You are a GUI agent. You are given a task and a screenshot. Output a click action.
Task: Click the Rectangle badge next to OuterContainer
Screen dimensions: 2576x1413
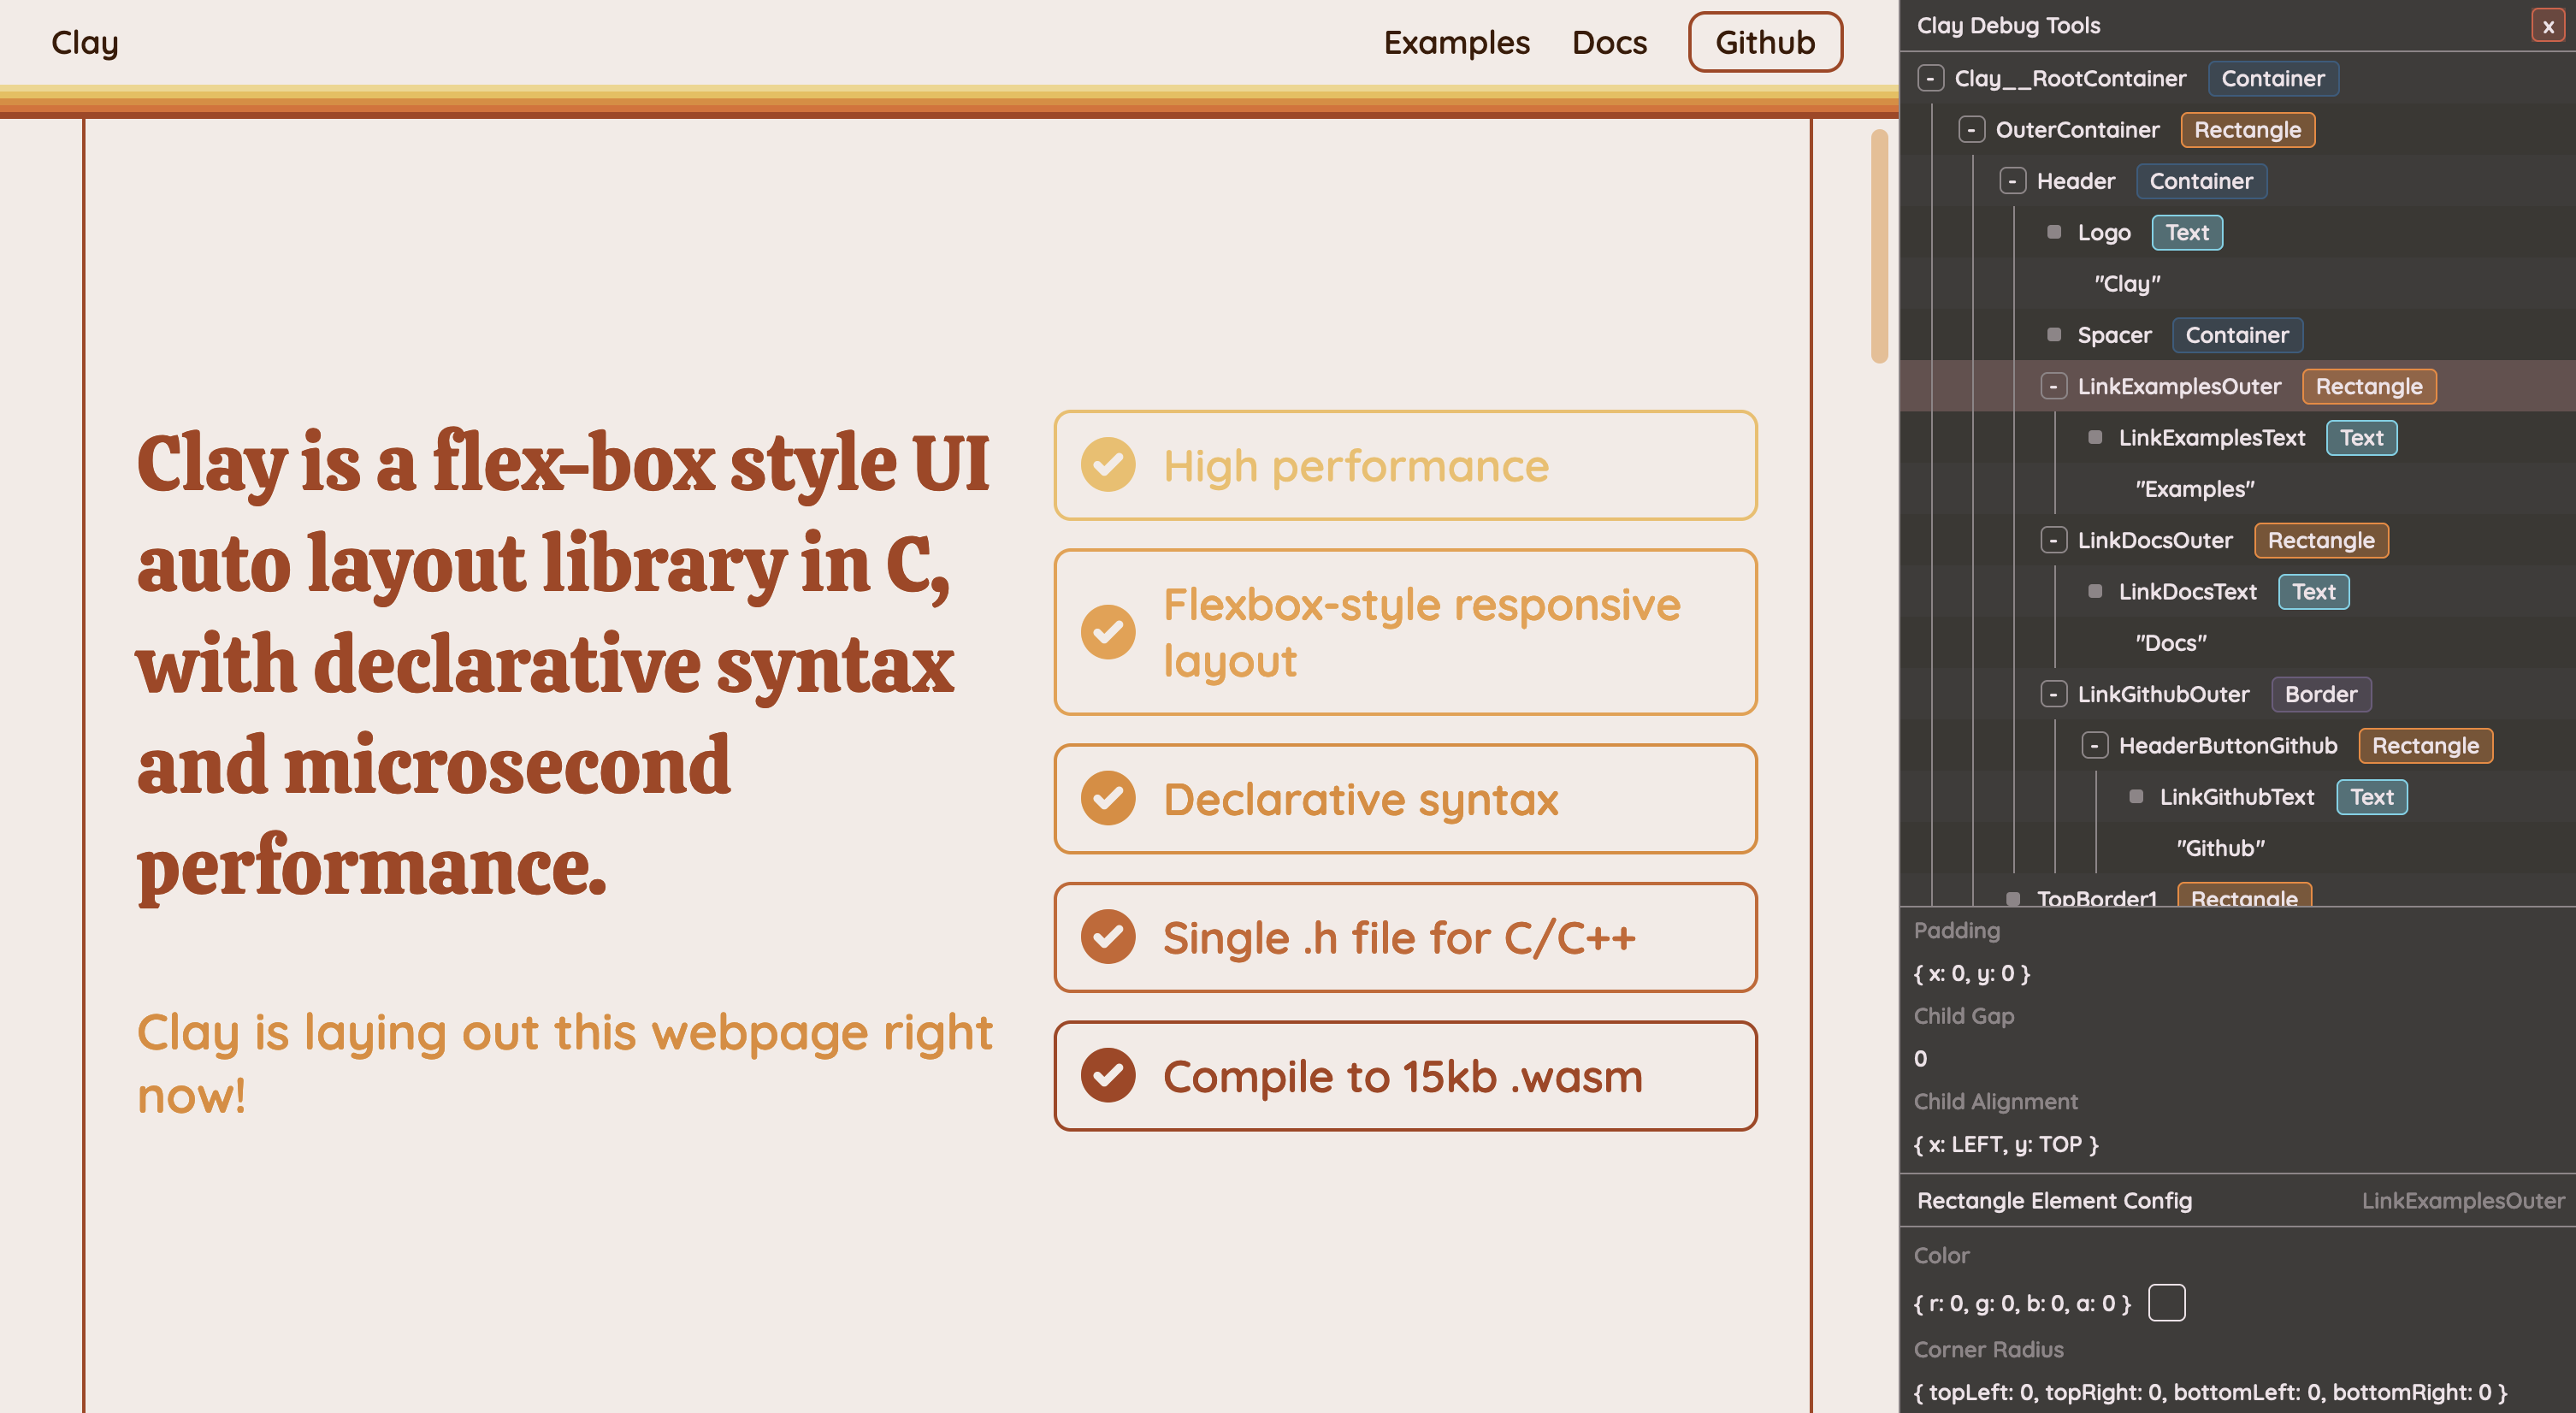click(2248, 129)
